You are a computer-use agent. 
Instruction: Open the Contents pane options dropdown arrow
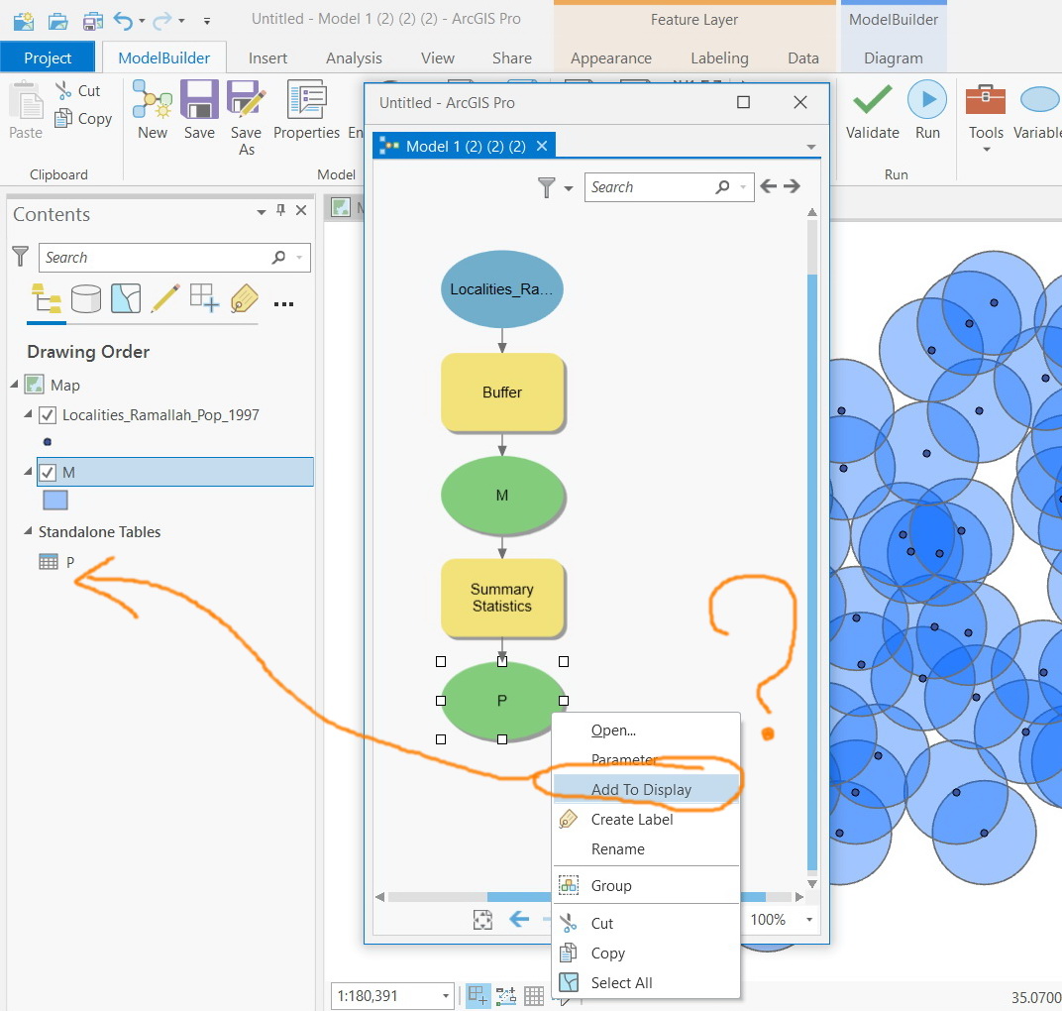point(262,212)
